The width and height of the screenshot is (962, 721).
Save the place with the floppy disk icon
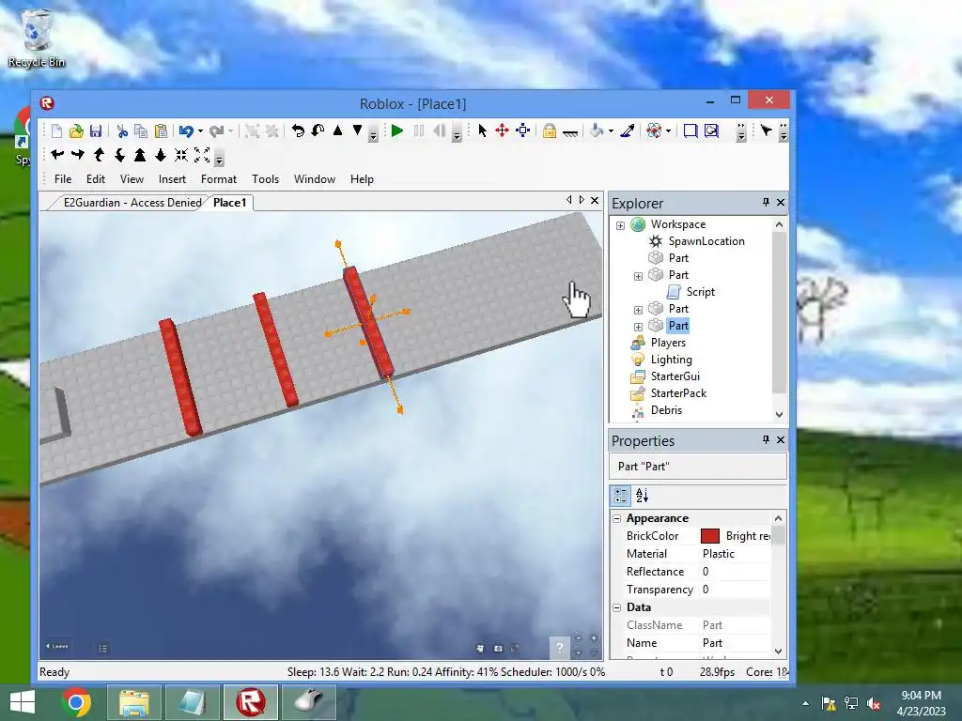(x=96, y=130)
